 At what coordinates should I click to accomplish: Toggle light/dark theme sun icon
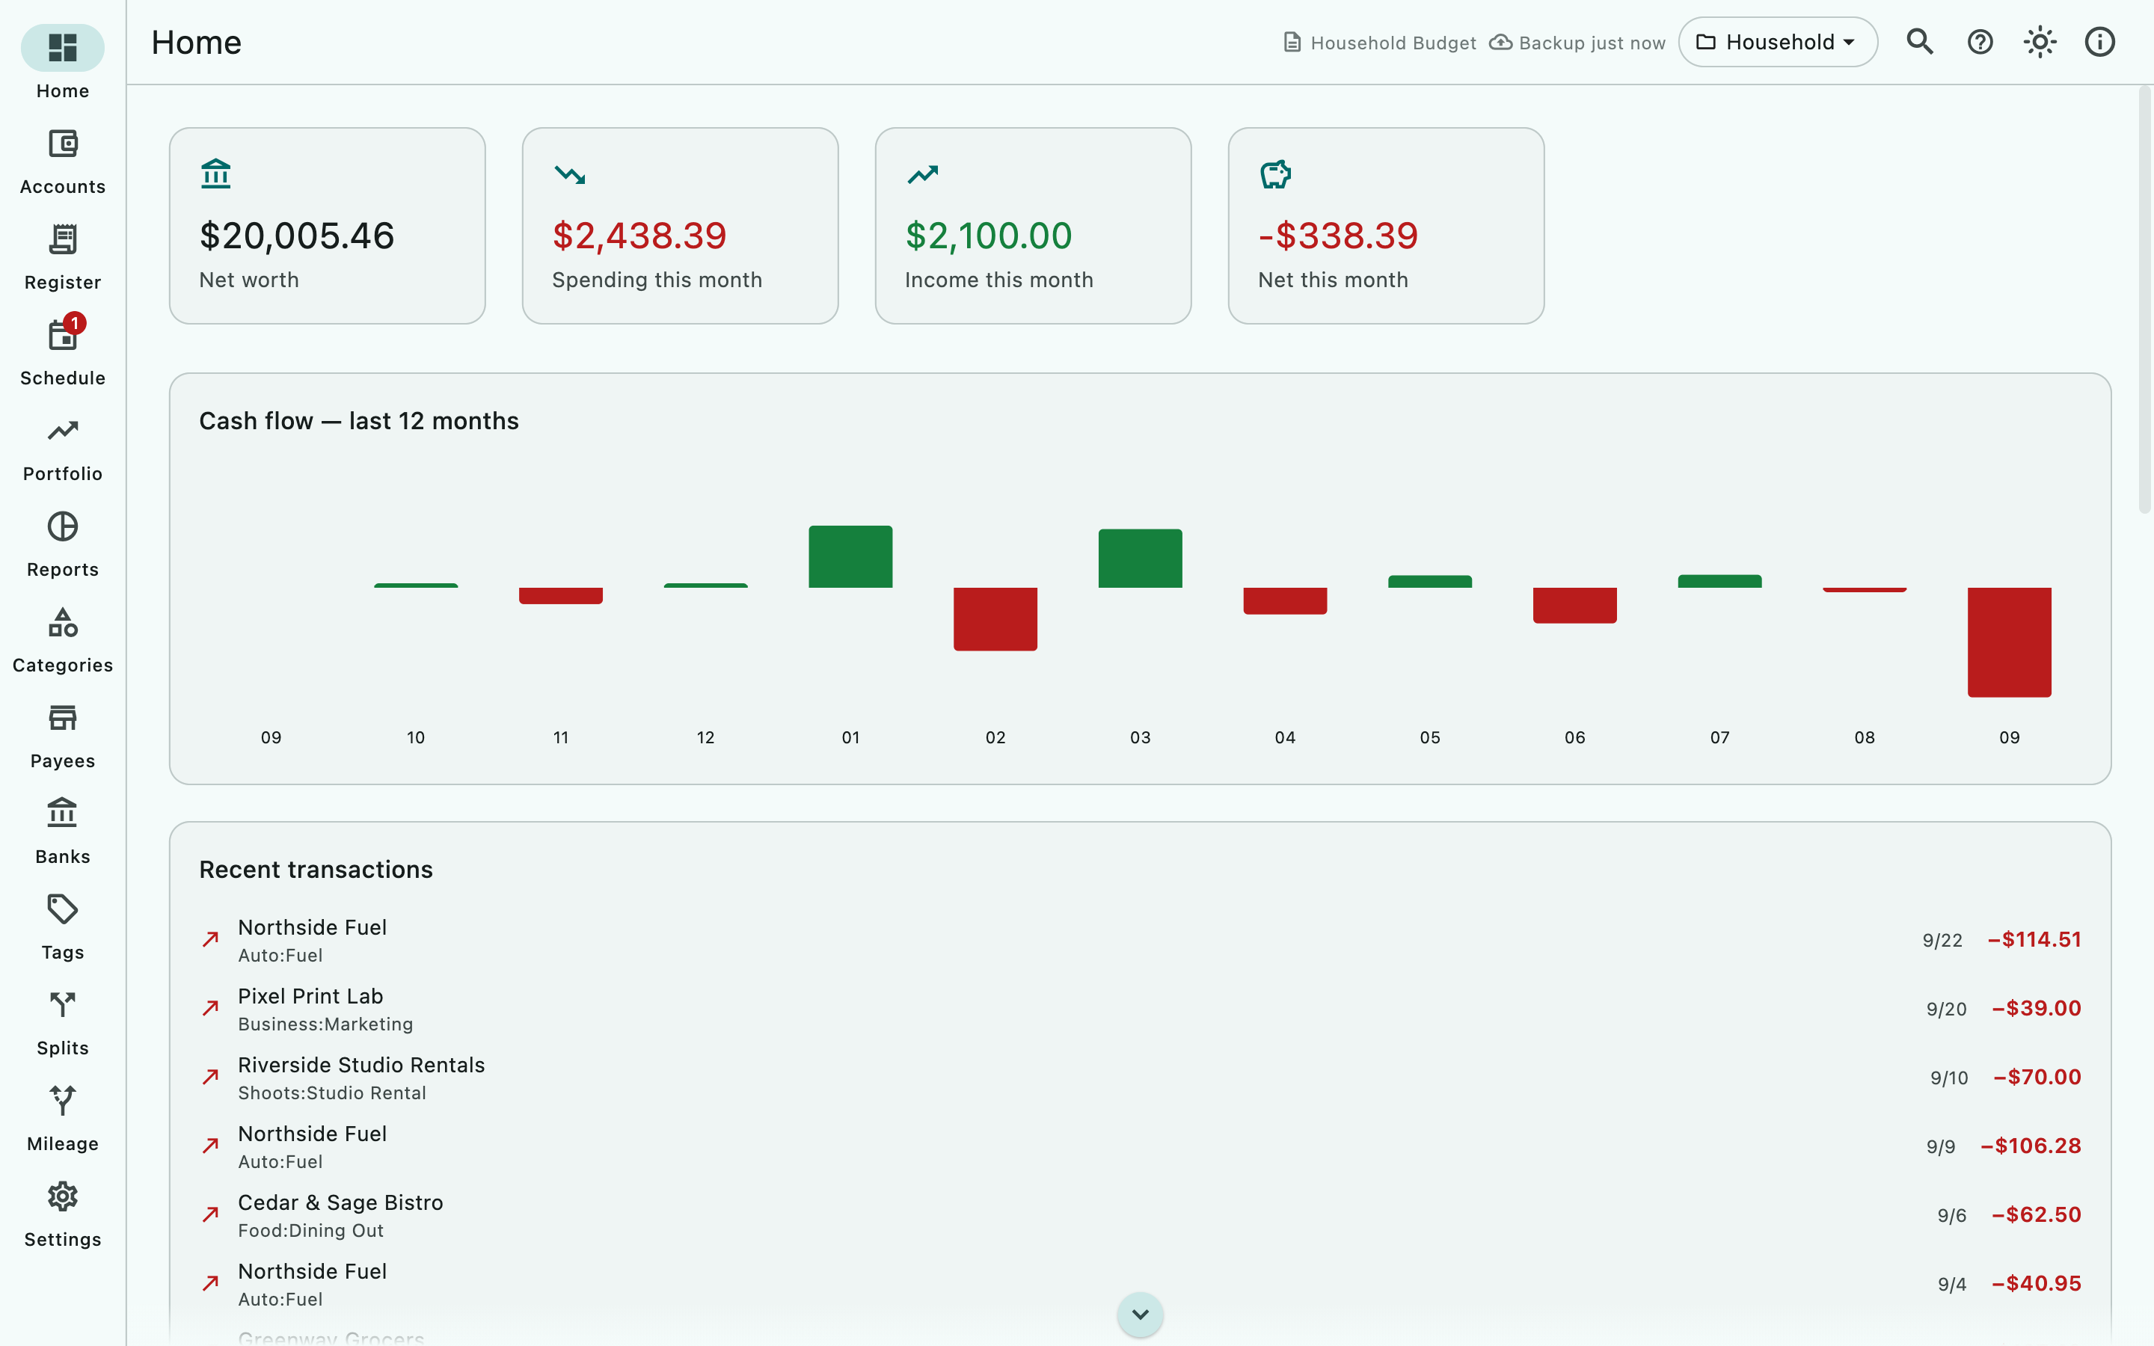[x=2039, y=42]
